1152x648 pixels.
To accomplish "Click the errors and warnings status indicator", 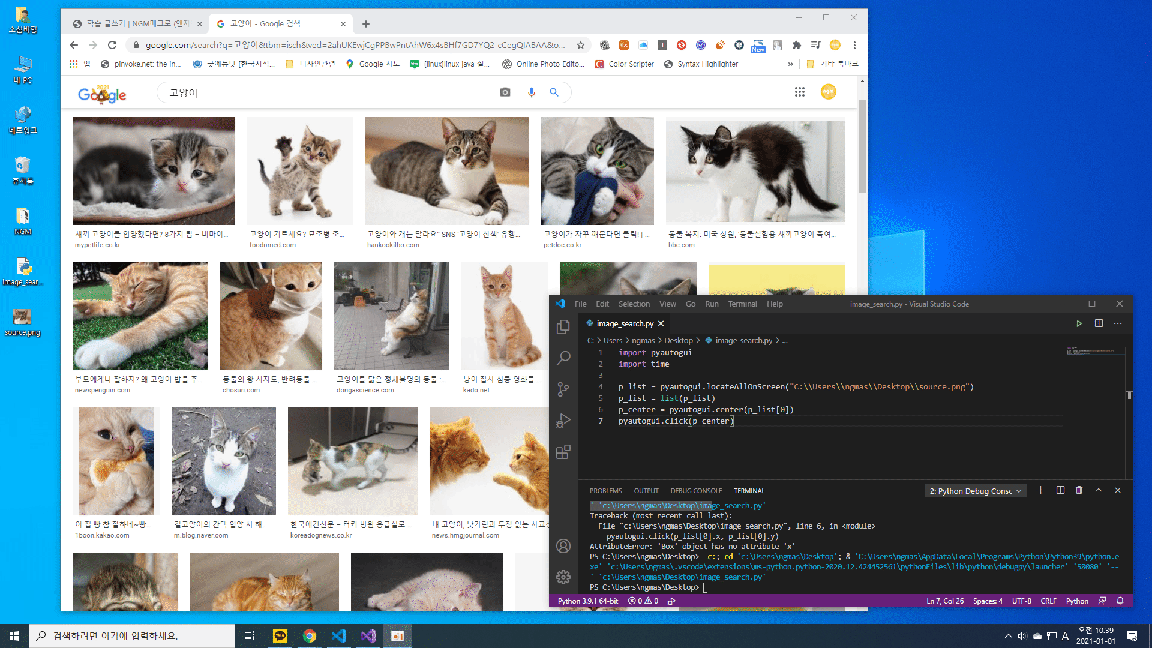I will pyautogui.click(x=643, y=601).
